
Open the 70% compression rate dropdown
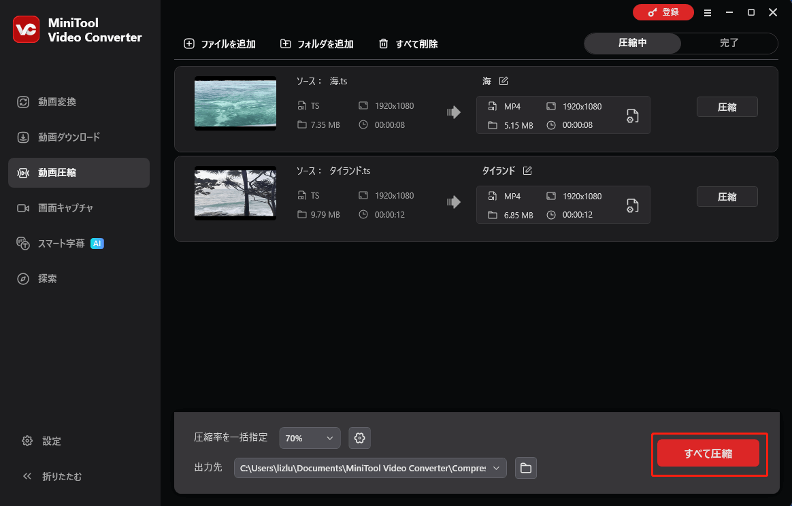[310, 437]
